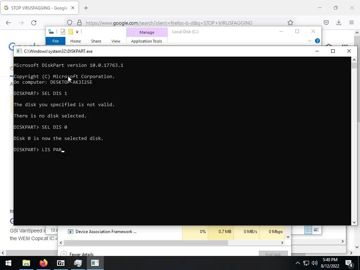This screenshot has height=270, width=360.
Task: Open the 5:40 PM clock calendar
Action: click(330, 263)
